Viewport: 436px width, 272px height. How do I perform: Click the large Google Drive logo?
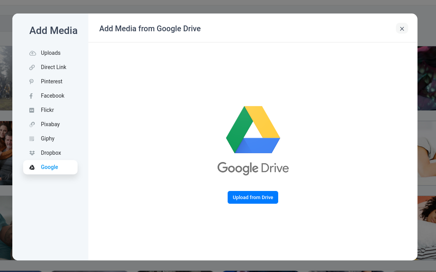253,130
